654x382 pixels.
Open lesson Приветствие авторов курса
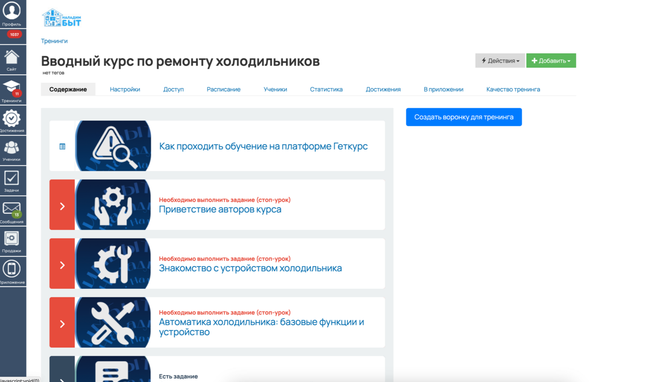[220, 209]
